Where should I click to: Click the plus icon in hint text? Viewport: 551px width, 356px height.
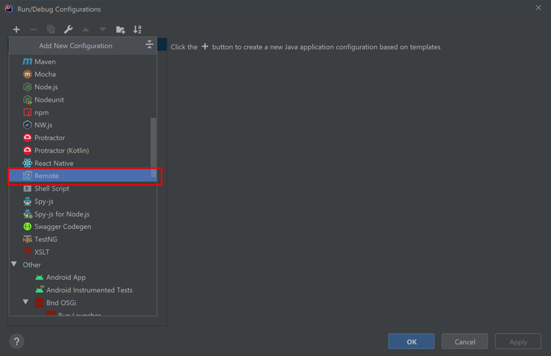click(205, 46)
